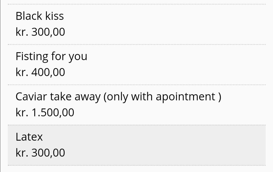Viewport: 273px width, 172px height.
Task: Click the "(only with apointment )" note
Action: point(162,97)
